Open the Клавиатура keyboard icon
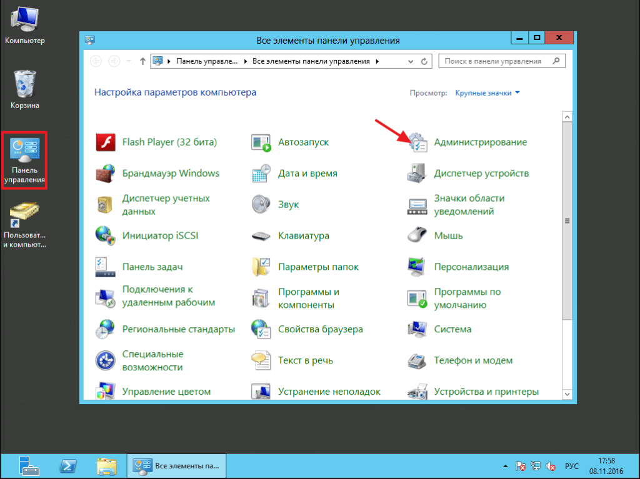The image size is (640, 479). [x=261, y=236]
